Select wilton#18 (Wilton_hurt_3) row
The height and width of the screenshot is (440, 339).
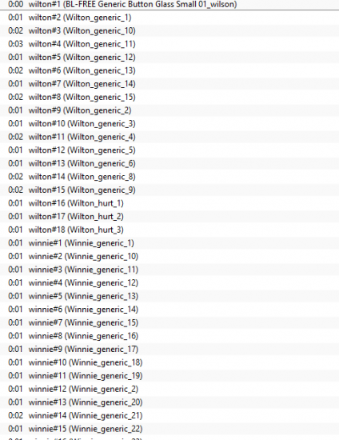click(x=169, y=230)
